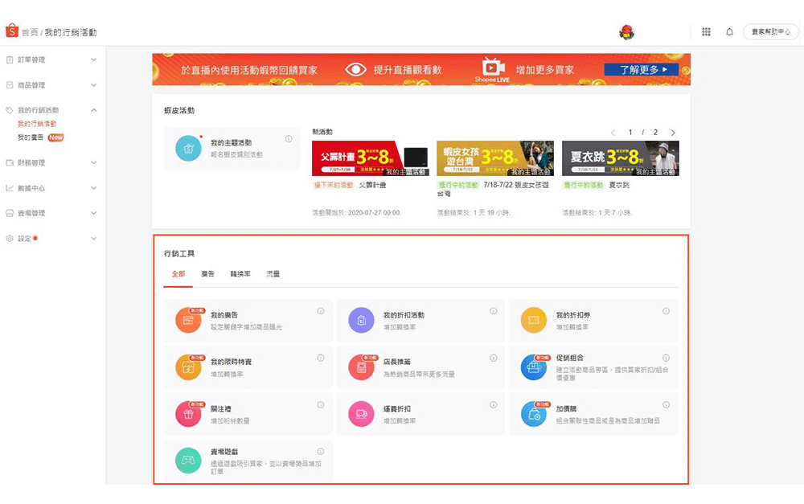This screenshot has width=804, height=504.
Task: Go to next page of 新活動
Action: (673, 133)
